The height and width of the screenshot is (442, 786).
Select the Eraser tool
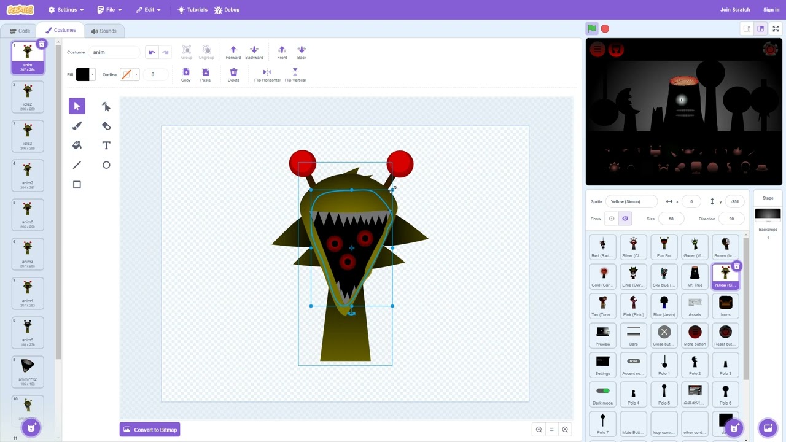click(x=106, y=126)
